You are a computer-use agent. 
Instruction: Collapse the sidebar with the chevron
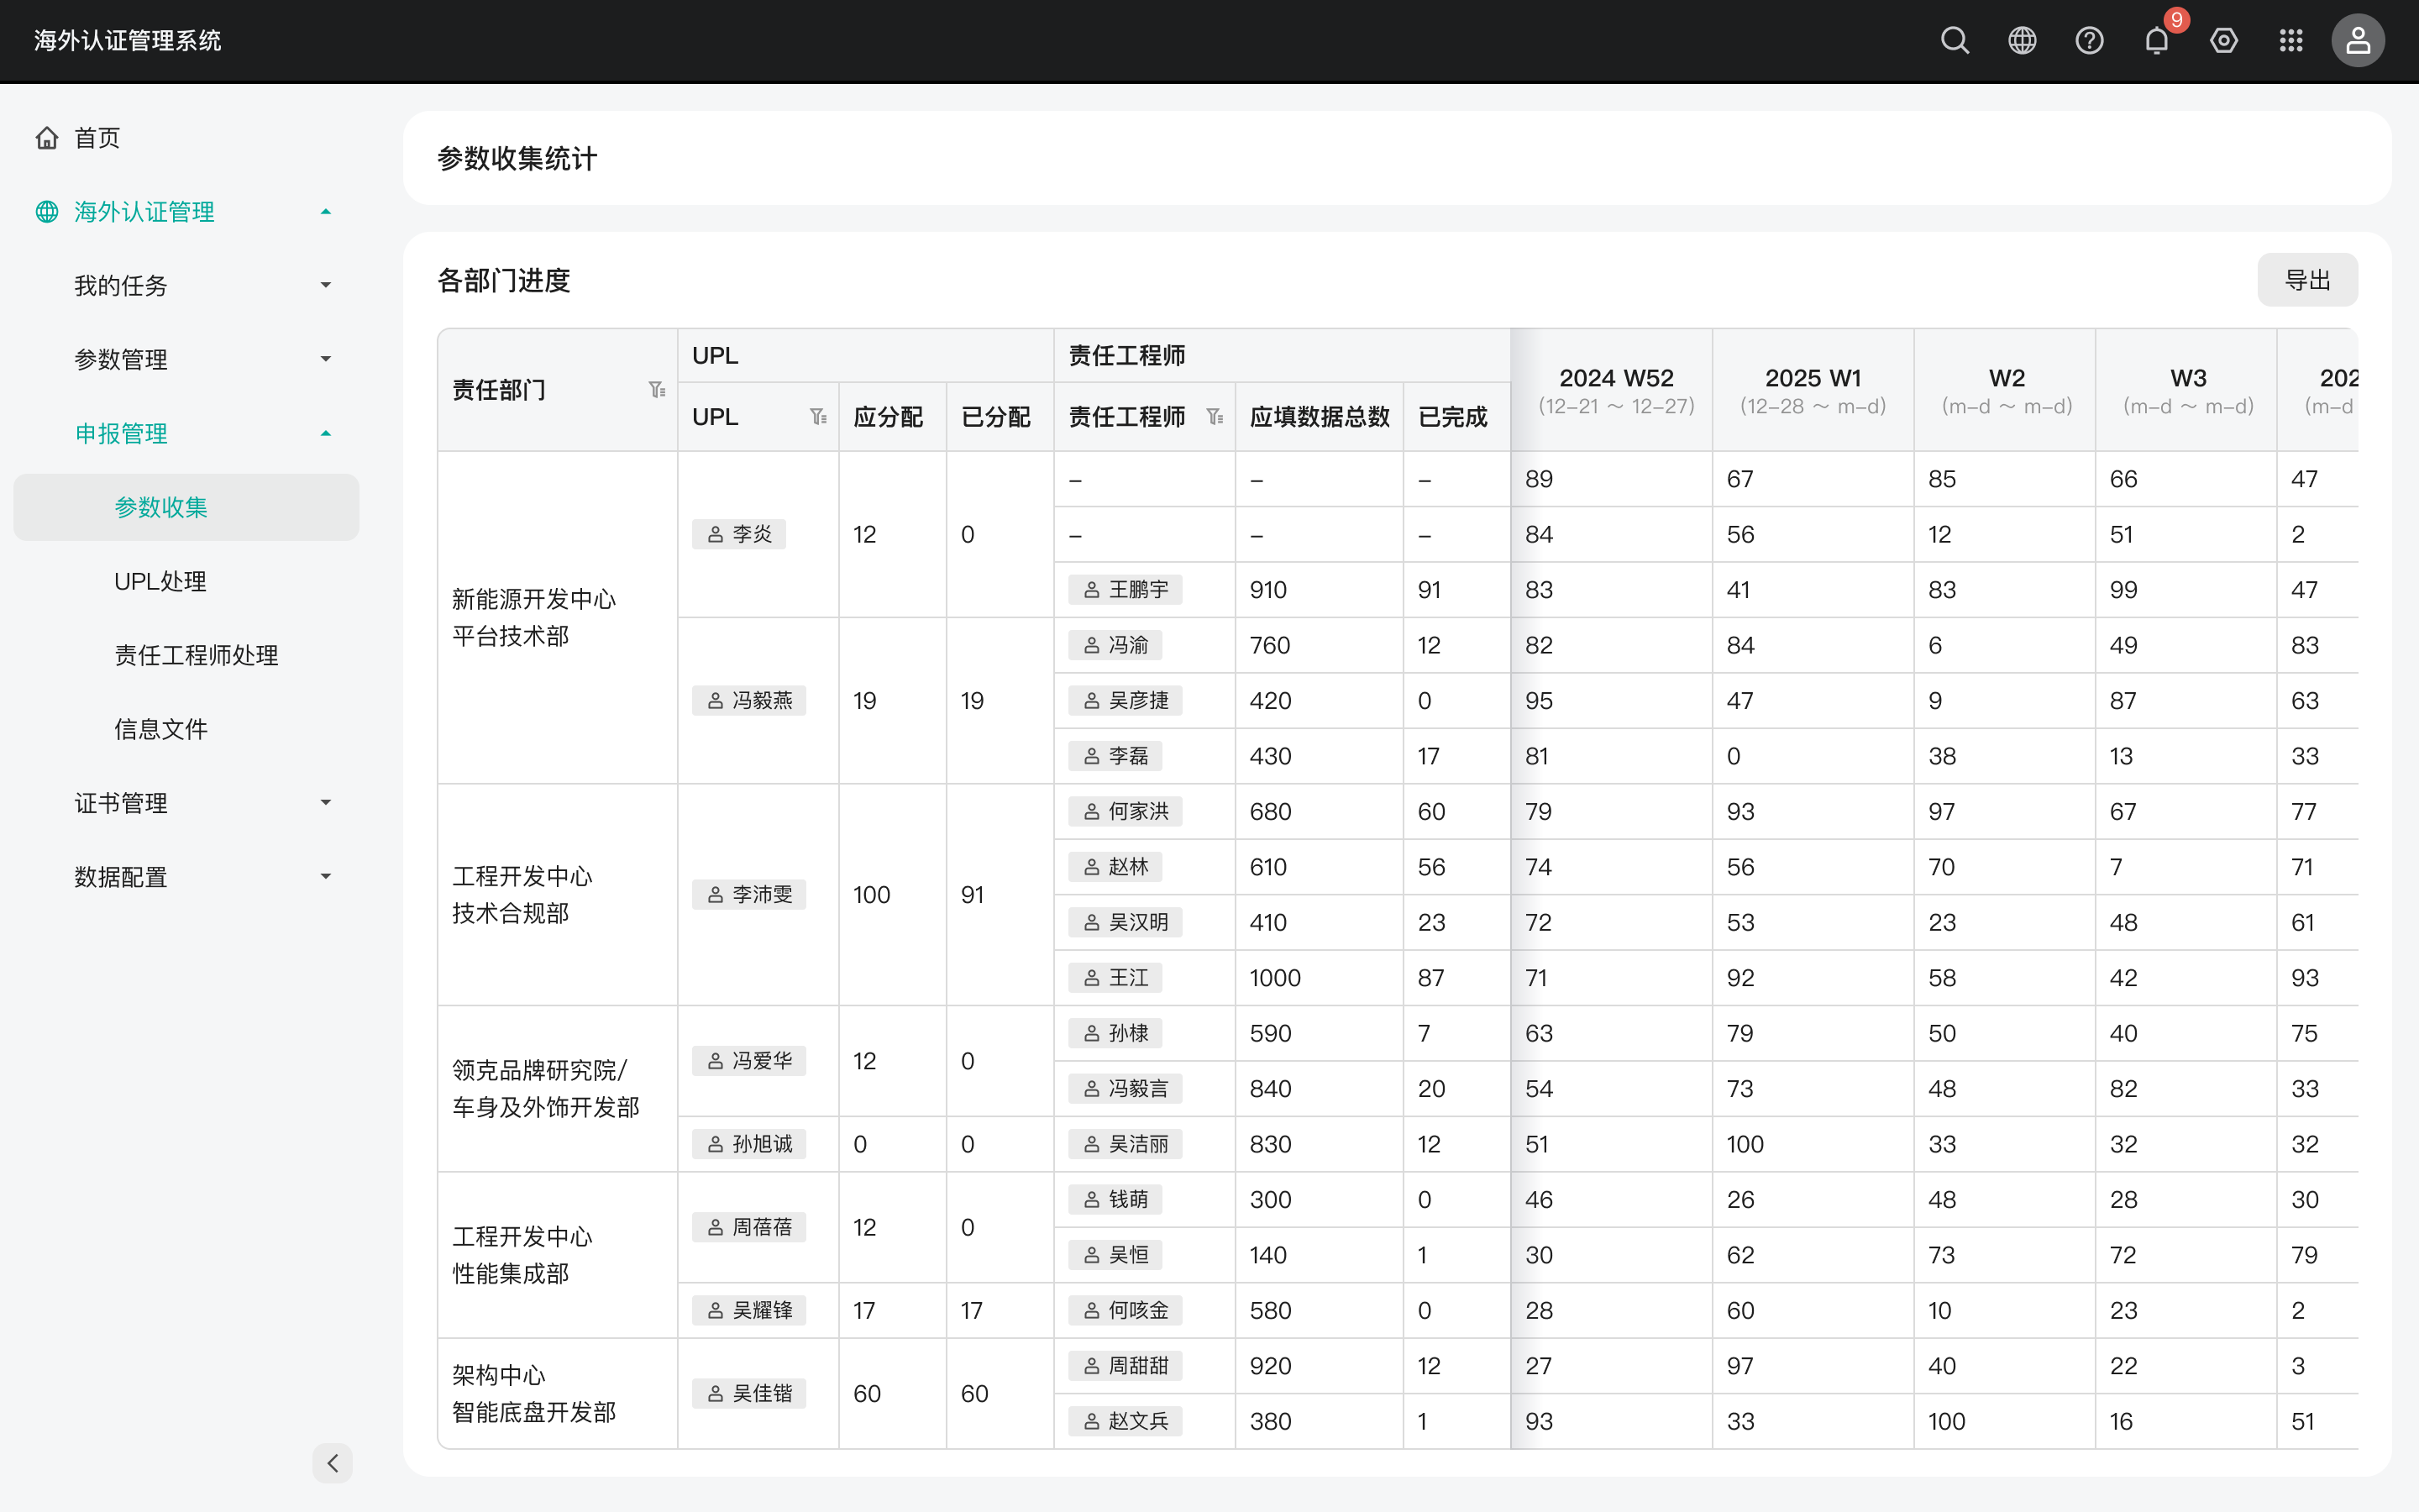(333, 1463)
